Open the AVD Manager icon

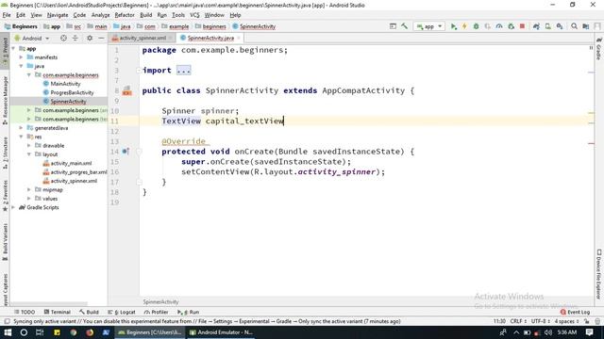547,26
